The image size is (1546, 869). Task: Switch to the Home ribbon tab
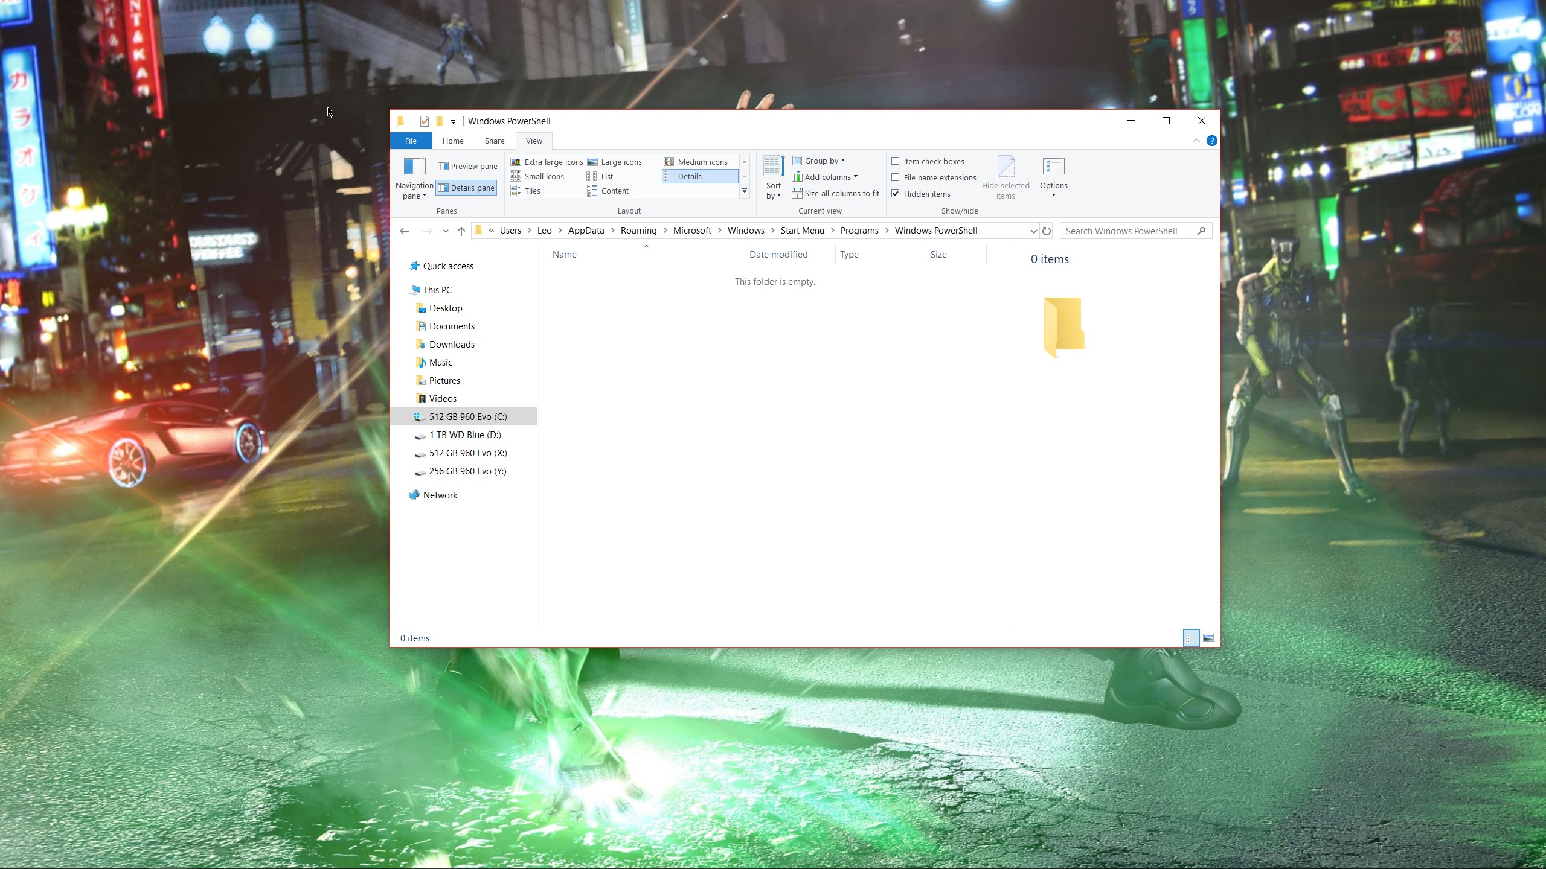(x=453, y=141)
